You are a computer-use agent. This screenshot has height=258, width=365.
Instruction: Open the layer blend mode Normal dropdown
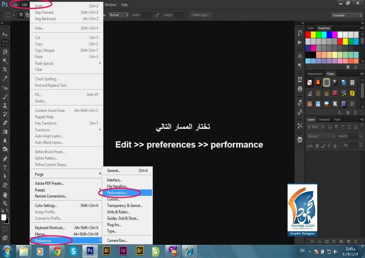pos(321,136)
